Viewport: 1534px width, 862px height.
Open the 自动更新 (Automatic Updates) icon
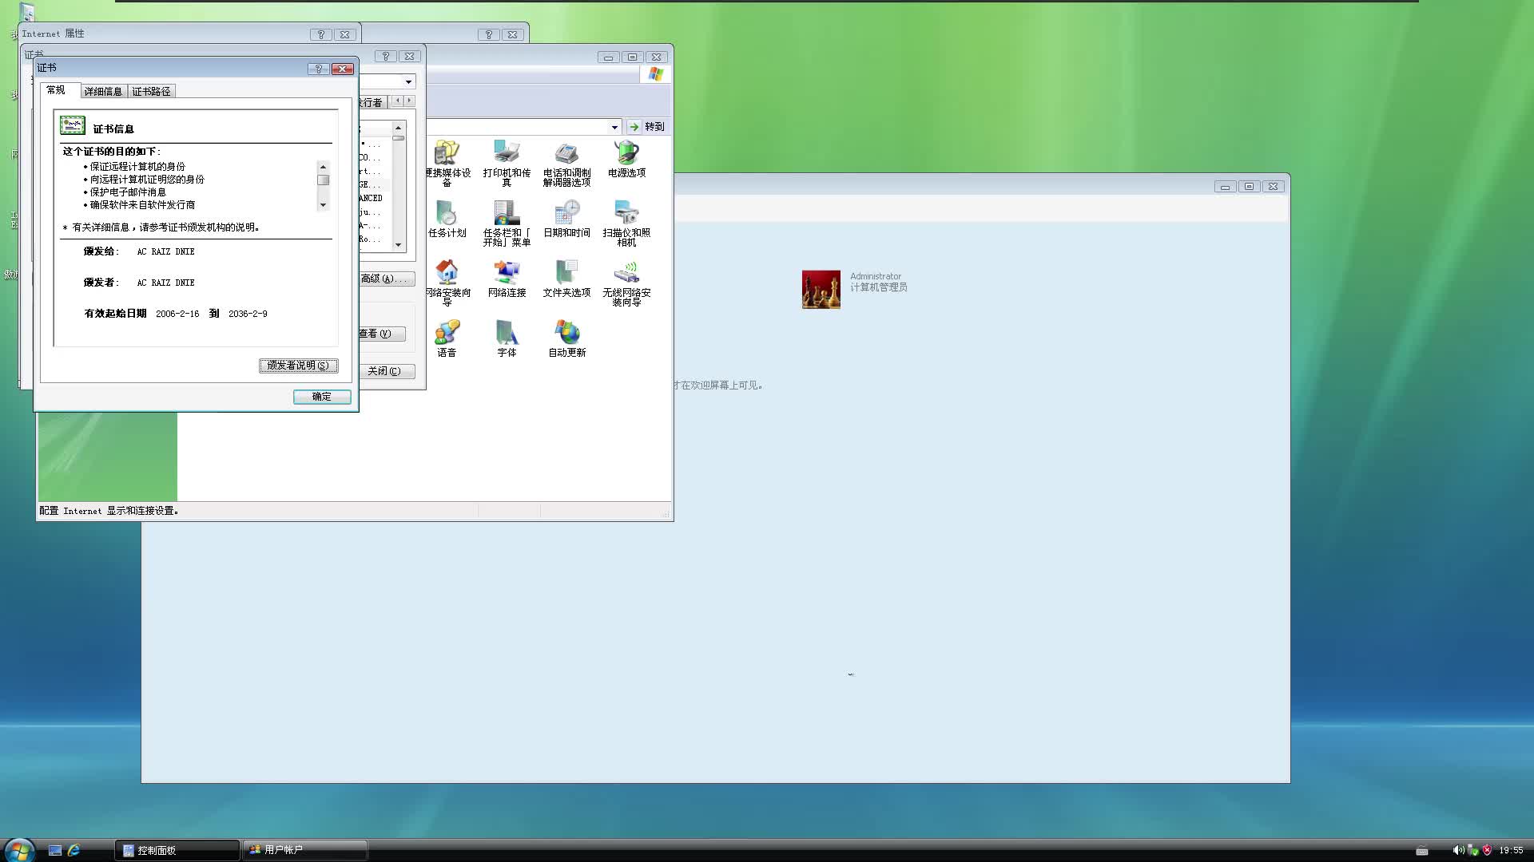566,336
